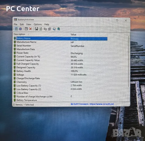This screenshot has height=141, width=145.
Task: Click the battery icon beside Battery Temperature
Action: pyautogui.click(x=15, y=100)
